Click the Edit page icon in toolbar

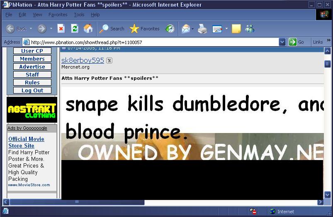point(217,29)
